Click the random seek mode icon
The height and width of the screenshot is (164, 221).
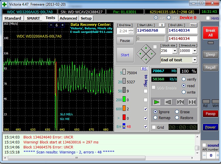tap(180, 102)
